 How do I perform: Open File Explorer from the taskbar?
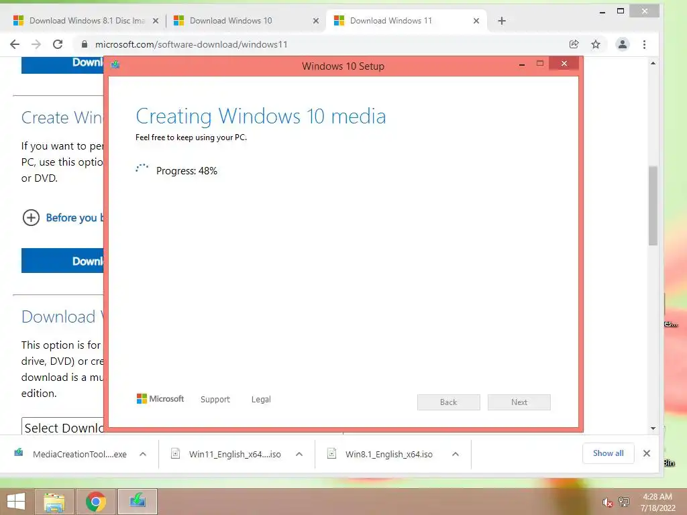pos(54,502)
